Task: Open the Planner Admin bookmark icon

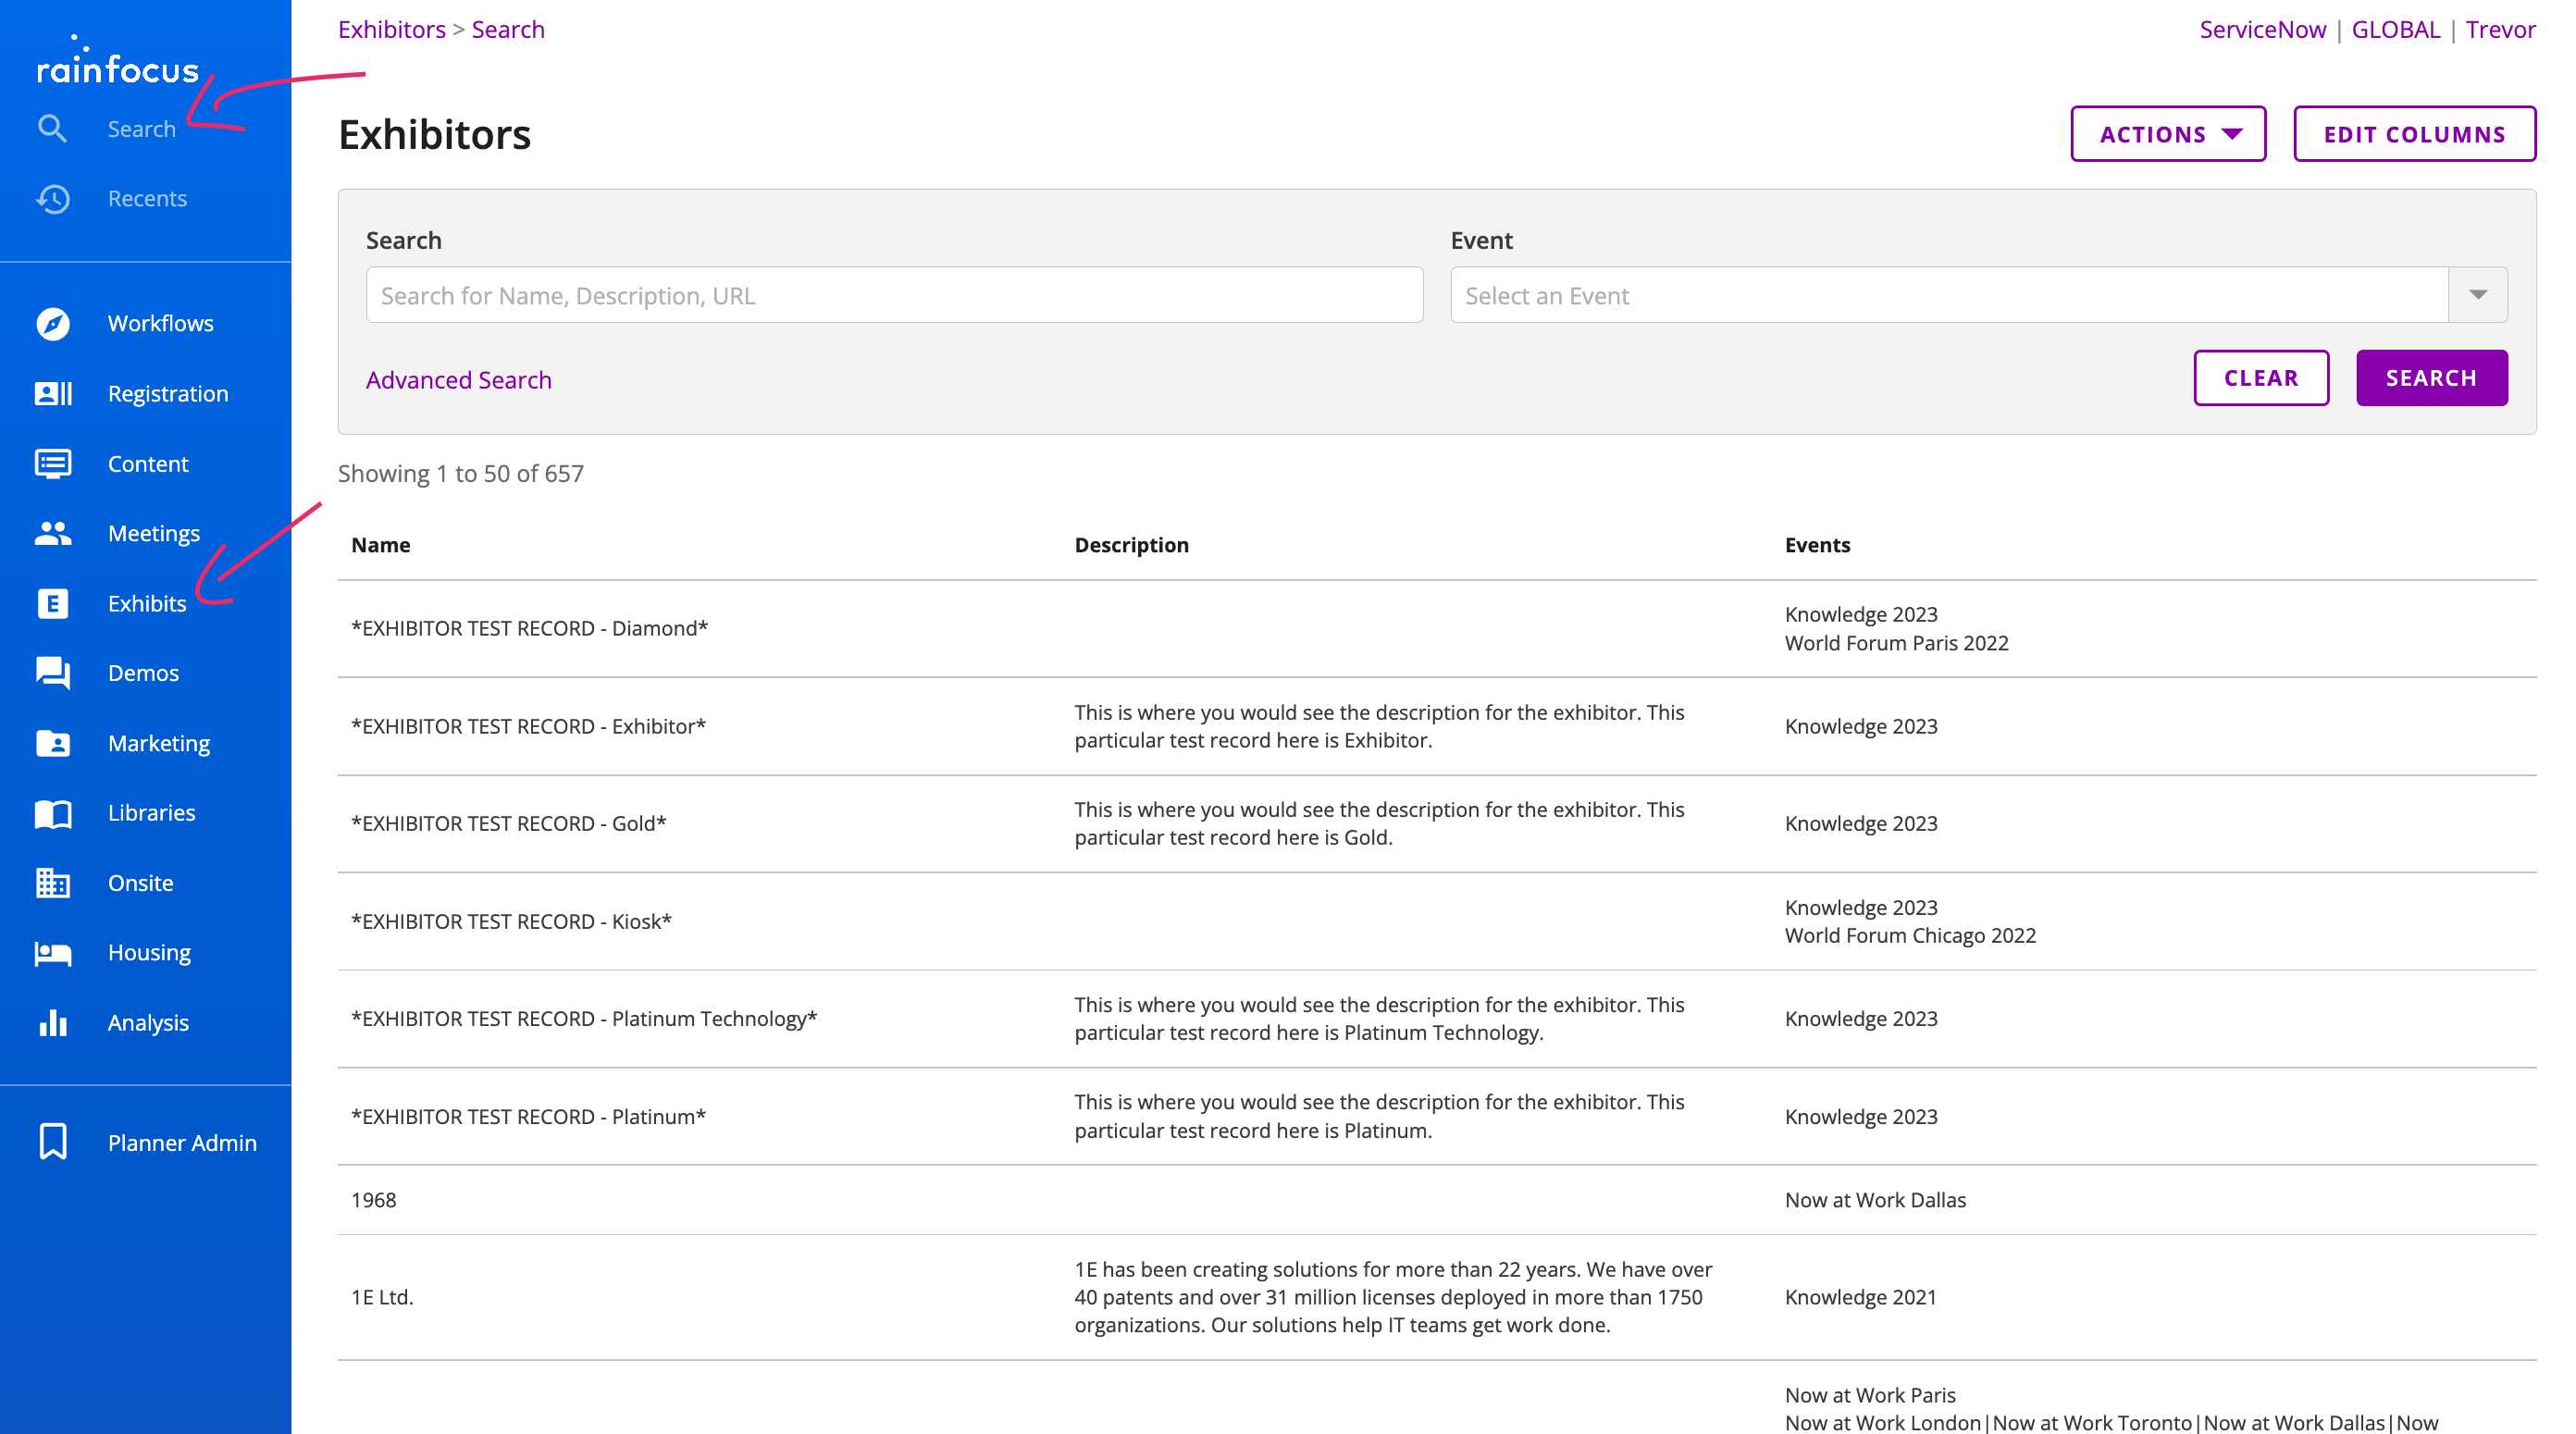Action: (53, 1141)
